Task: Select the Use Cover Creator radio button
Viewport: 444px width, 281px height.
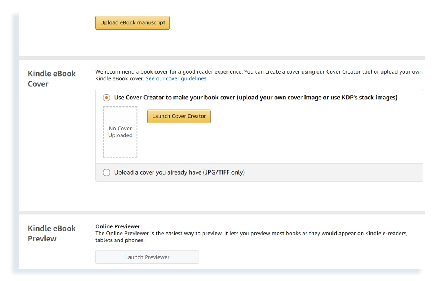Action: pyautogui.click(x=107, y=98)
